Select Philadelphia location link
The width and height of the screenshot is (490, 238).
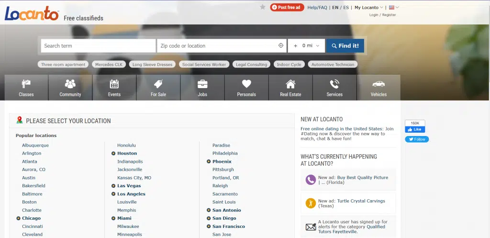pos(225,153)
